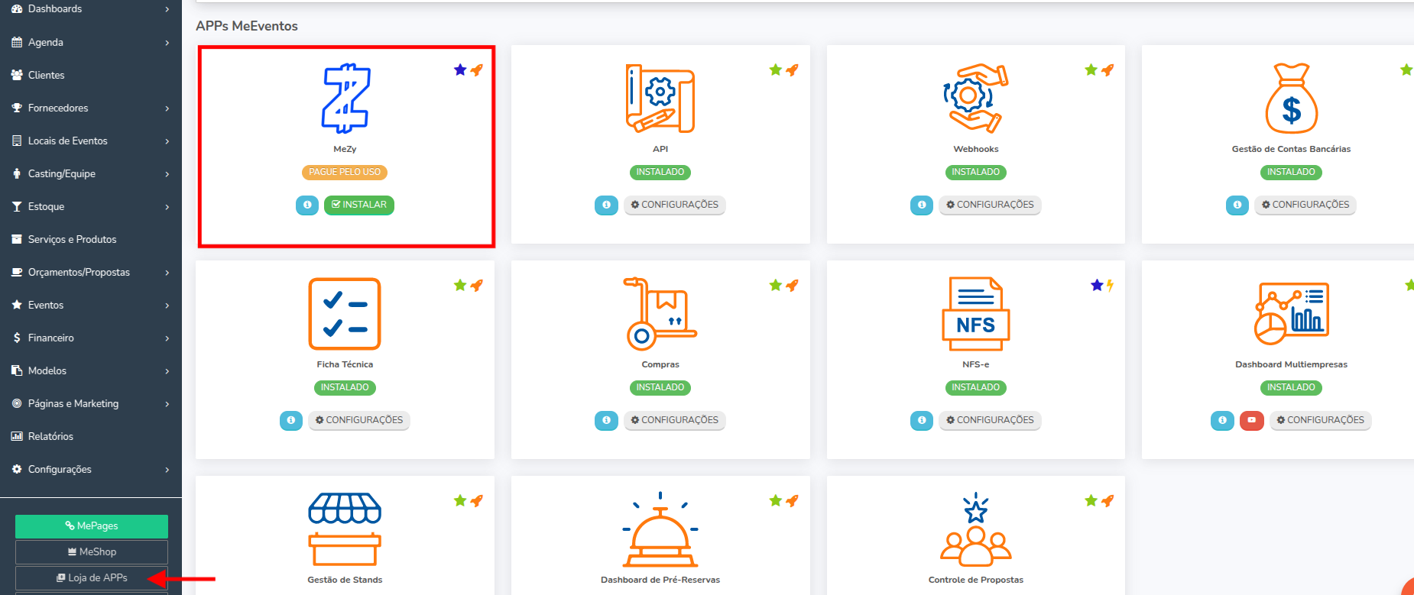Open info button on Webhooks card
Viewport: 1414px width, 595px height.
click(x=922, y=205)
